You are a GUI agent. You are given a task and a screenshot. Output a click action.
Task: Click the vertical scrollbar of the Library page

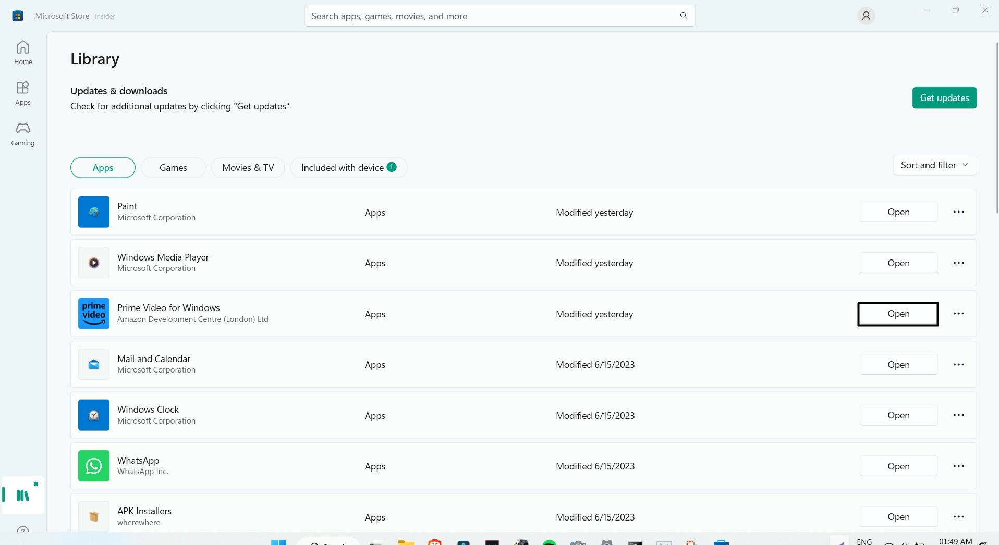pyautogui.click(x=997, y=128)
